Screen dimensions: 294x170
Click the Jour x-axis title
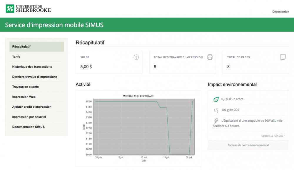tap(144, 161)
